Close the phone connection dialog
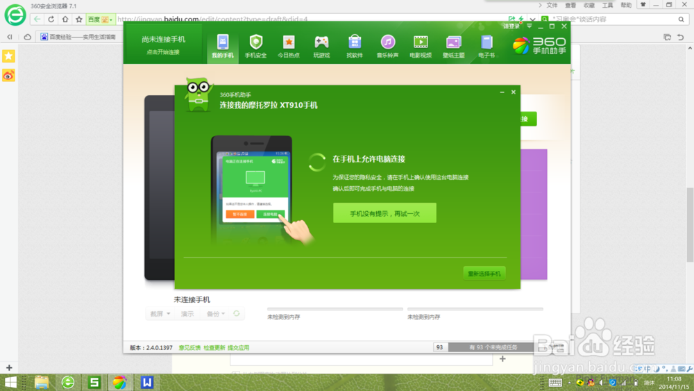694x391 pixels. pos(514,92)
